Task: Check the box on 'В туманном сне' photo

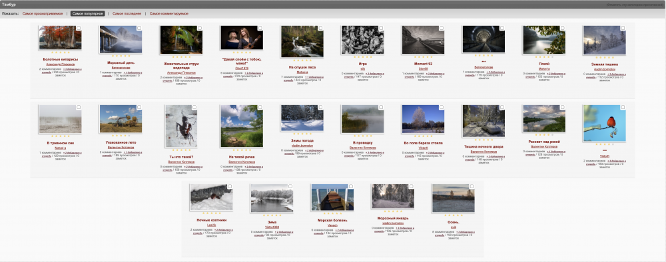Action: pos(79,107)
